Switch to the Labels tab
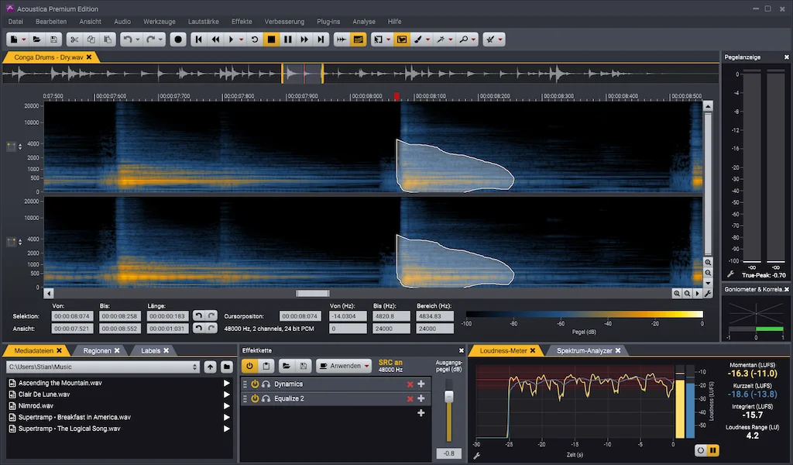Image resolution: width=793 pixels, height=465 pixels. (150, 350)
